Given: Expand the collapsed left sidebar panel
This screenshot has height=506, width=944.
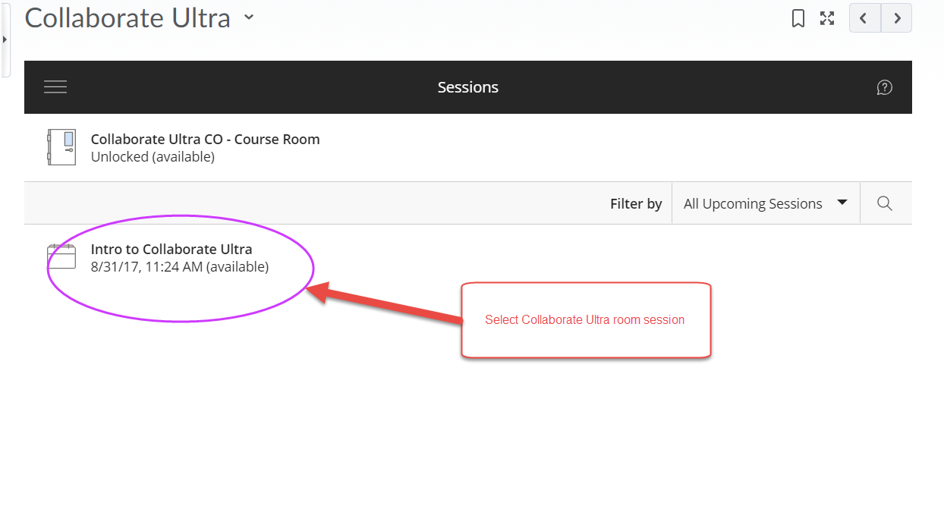Looking at the screenshot, I should coord(5,39).
